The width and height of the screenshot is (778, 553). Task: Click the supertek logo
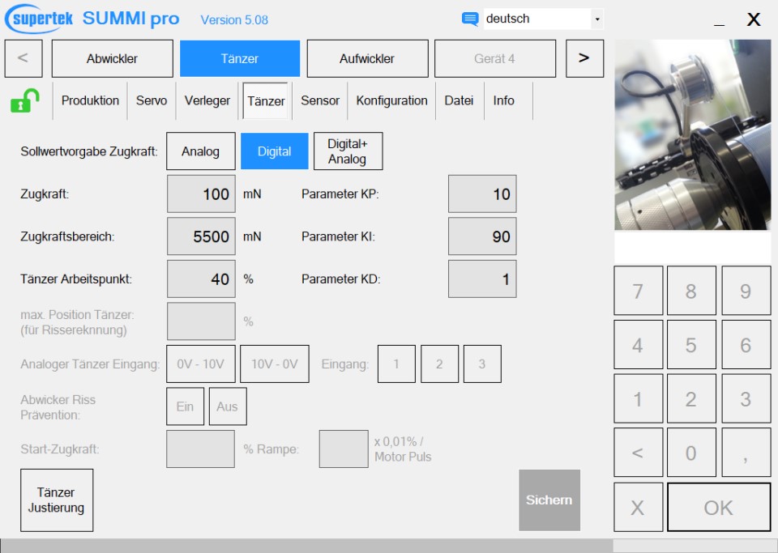point(39,19)
